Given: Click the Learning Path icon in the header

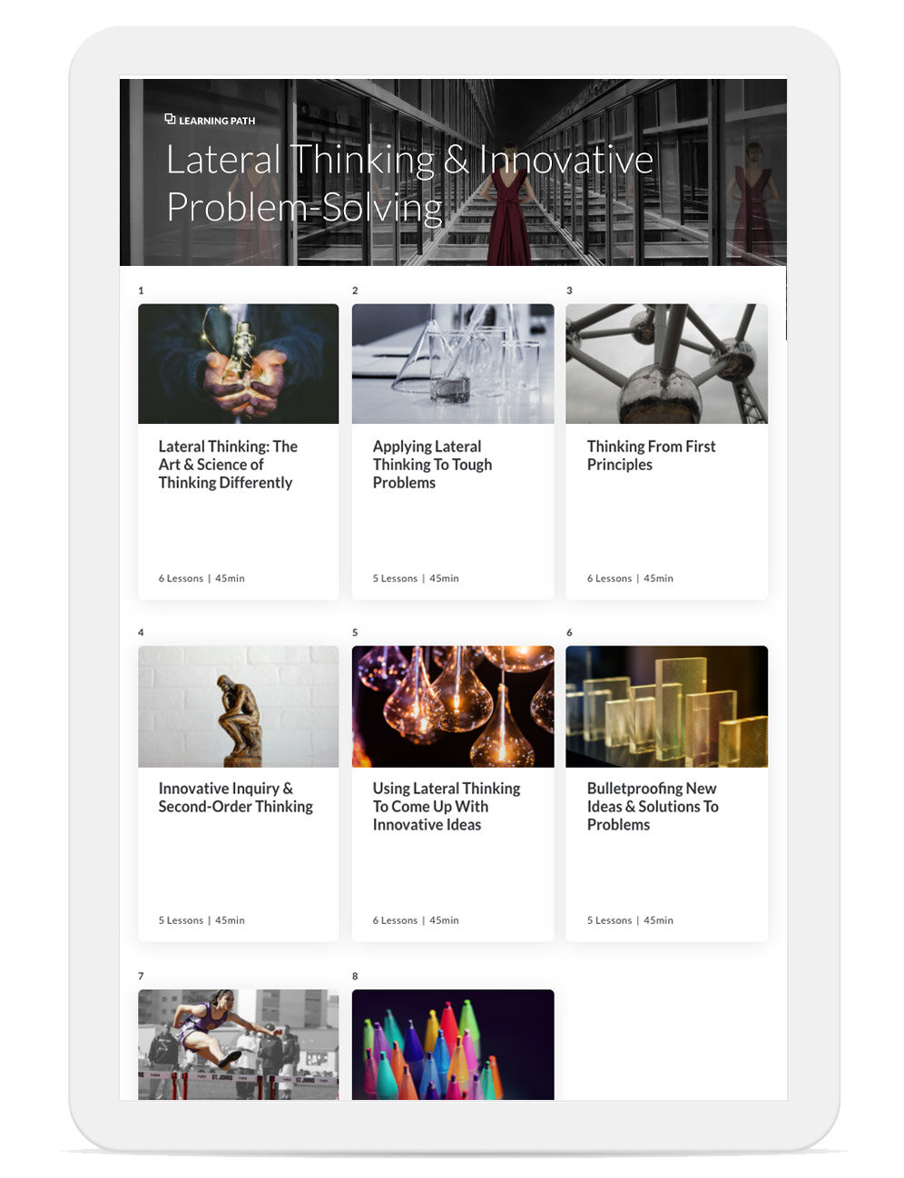Looking at the screenshot, I should point(170,119).
